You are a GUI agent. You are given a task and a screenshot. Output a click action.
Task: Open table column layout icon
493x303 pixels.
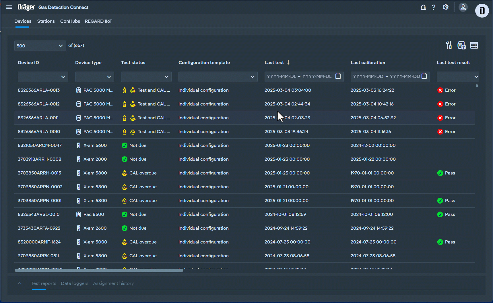pos(474,45)
